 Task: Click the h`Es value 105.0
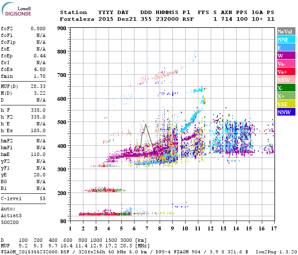tap(38, 130)
